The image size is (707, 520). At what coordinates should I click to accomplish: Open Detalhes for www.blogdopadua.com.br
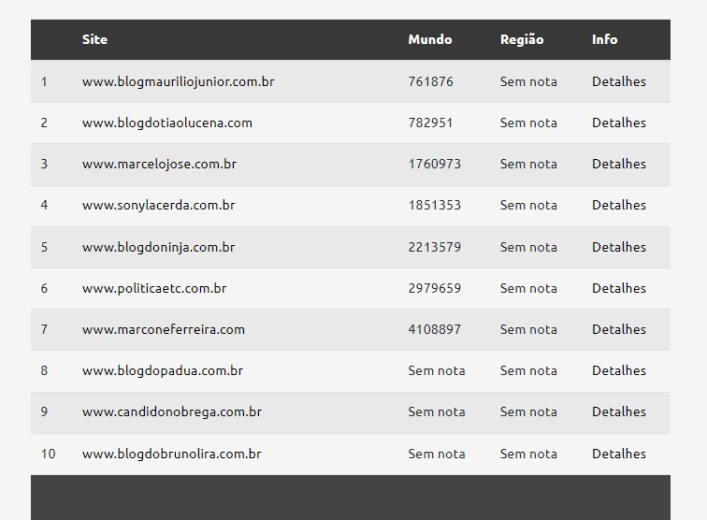[619, 370]
